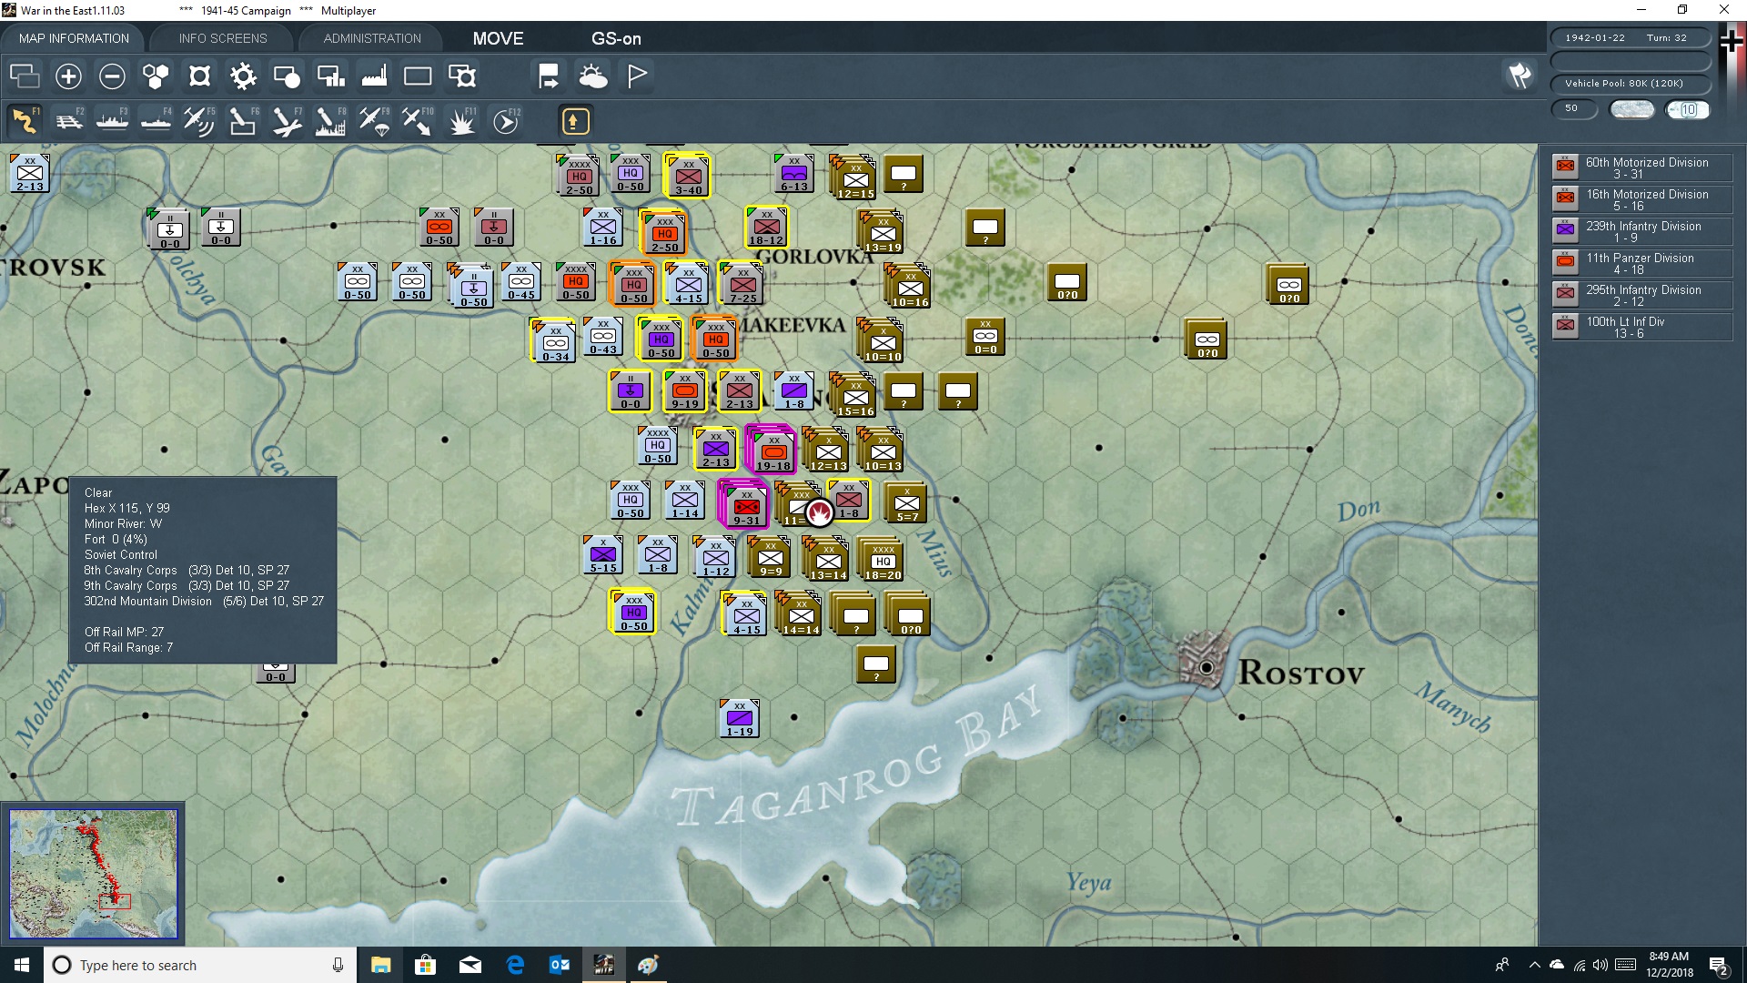This screenshot has width=1747, height=983.
Task: Click the taskbar search box
Action: (x=200, y=965)
